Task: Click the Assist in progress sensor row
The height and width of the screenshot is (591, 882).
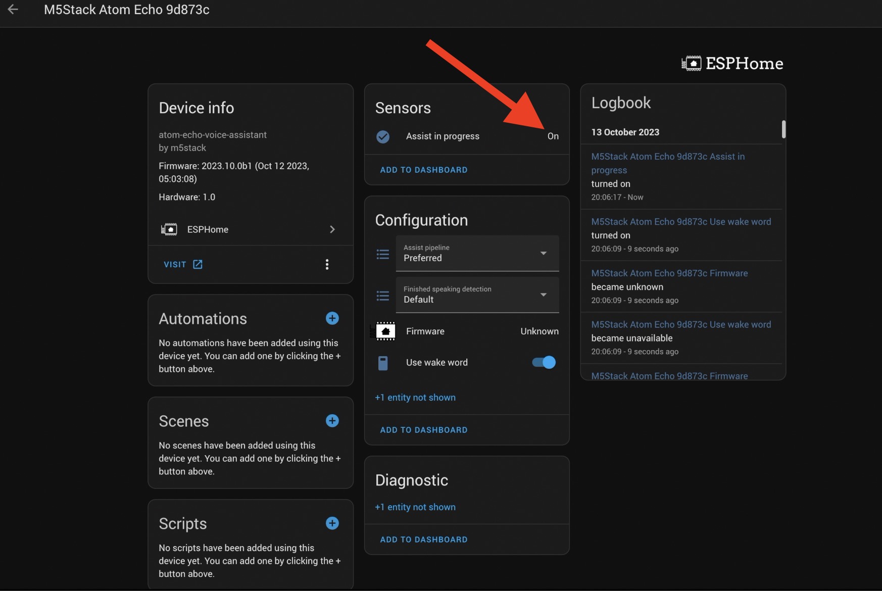Action: click(467, 136)
